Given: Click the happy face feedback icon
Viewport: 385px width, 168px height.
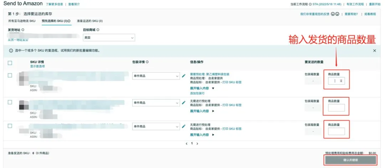Looking at the screenshot, I should (x=333, y=14).
